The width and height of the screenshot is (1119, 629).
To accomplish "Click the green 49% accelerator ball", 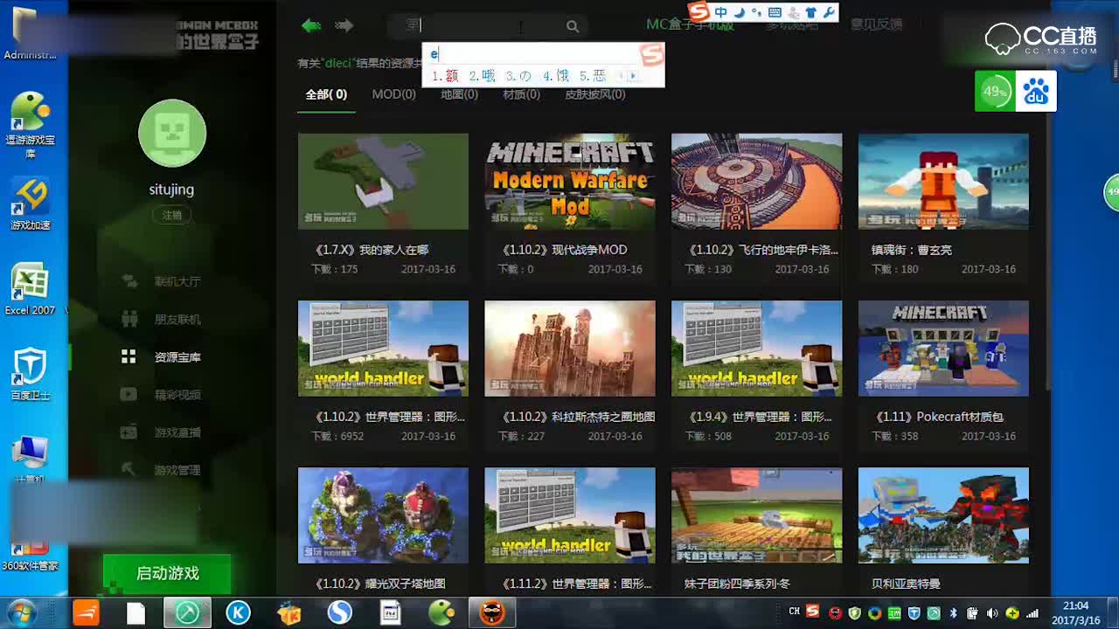I will coord(995,91).
